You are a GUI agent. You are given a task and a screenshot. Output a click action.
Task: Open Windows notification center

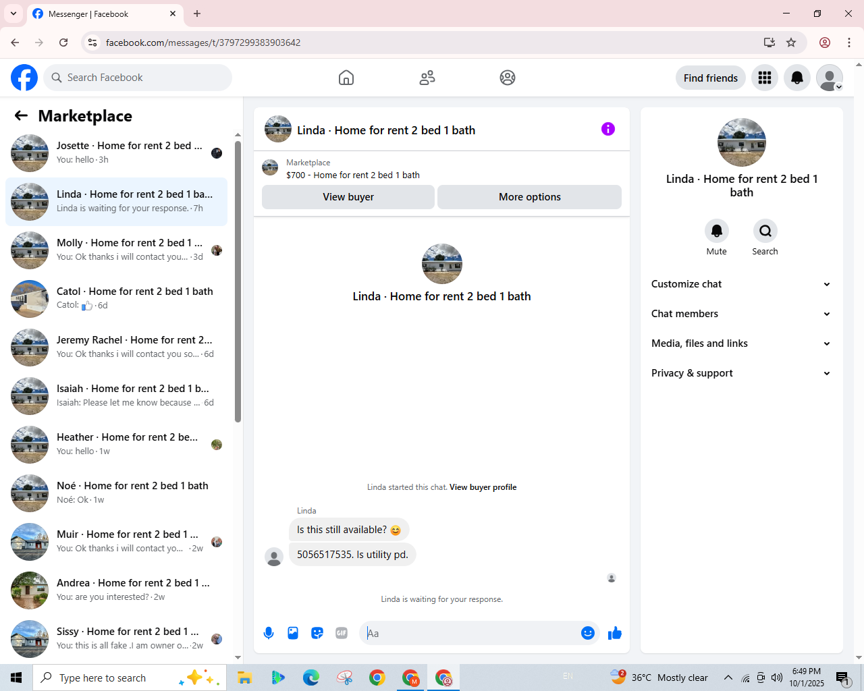point(842,678)
